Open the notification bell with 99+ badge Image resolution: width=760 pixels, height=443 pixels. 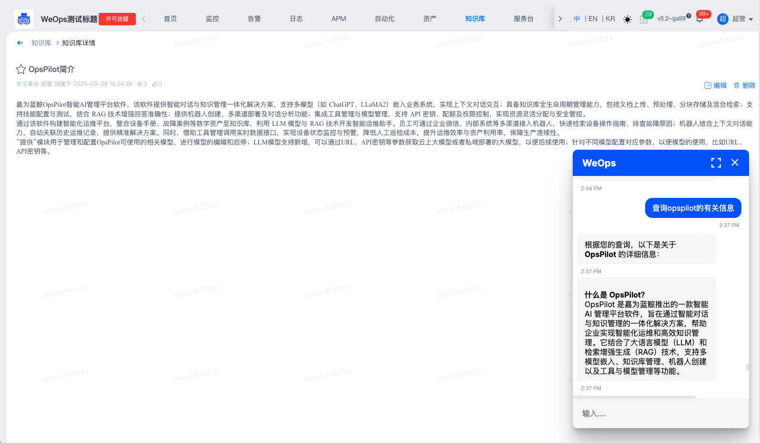[699, 19]
